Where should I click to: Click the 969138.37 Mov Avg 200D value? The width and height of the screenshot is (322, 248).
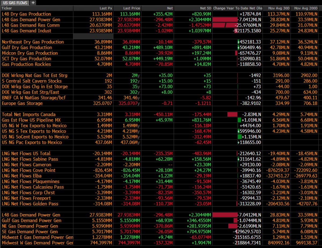point(307,243)
